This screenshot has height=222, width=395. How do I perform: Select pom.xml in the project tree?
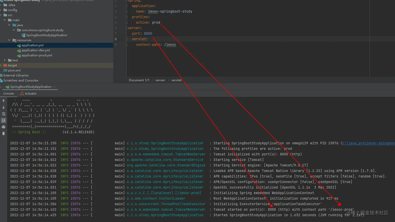[14, 70]
